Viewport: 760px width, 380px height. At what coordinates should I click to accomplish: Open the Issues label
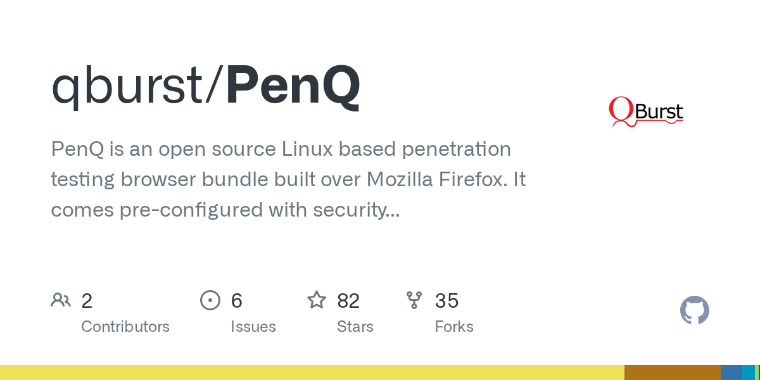pos(253,327)
